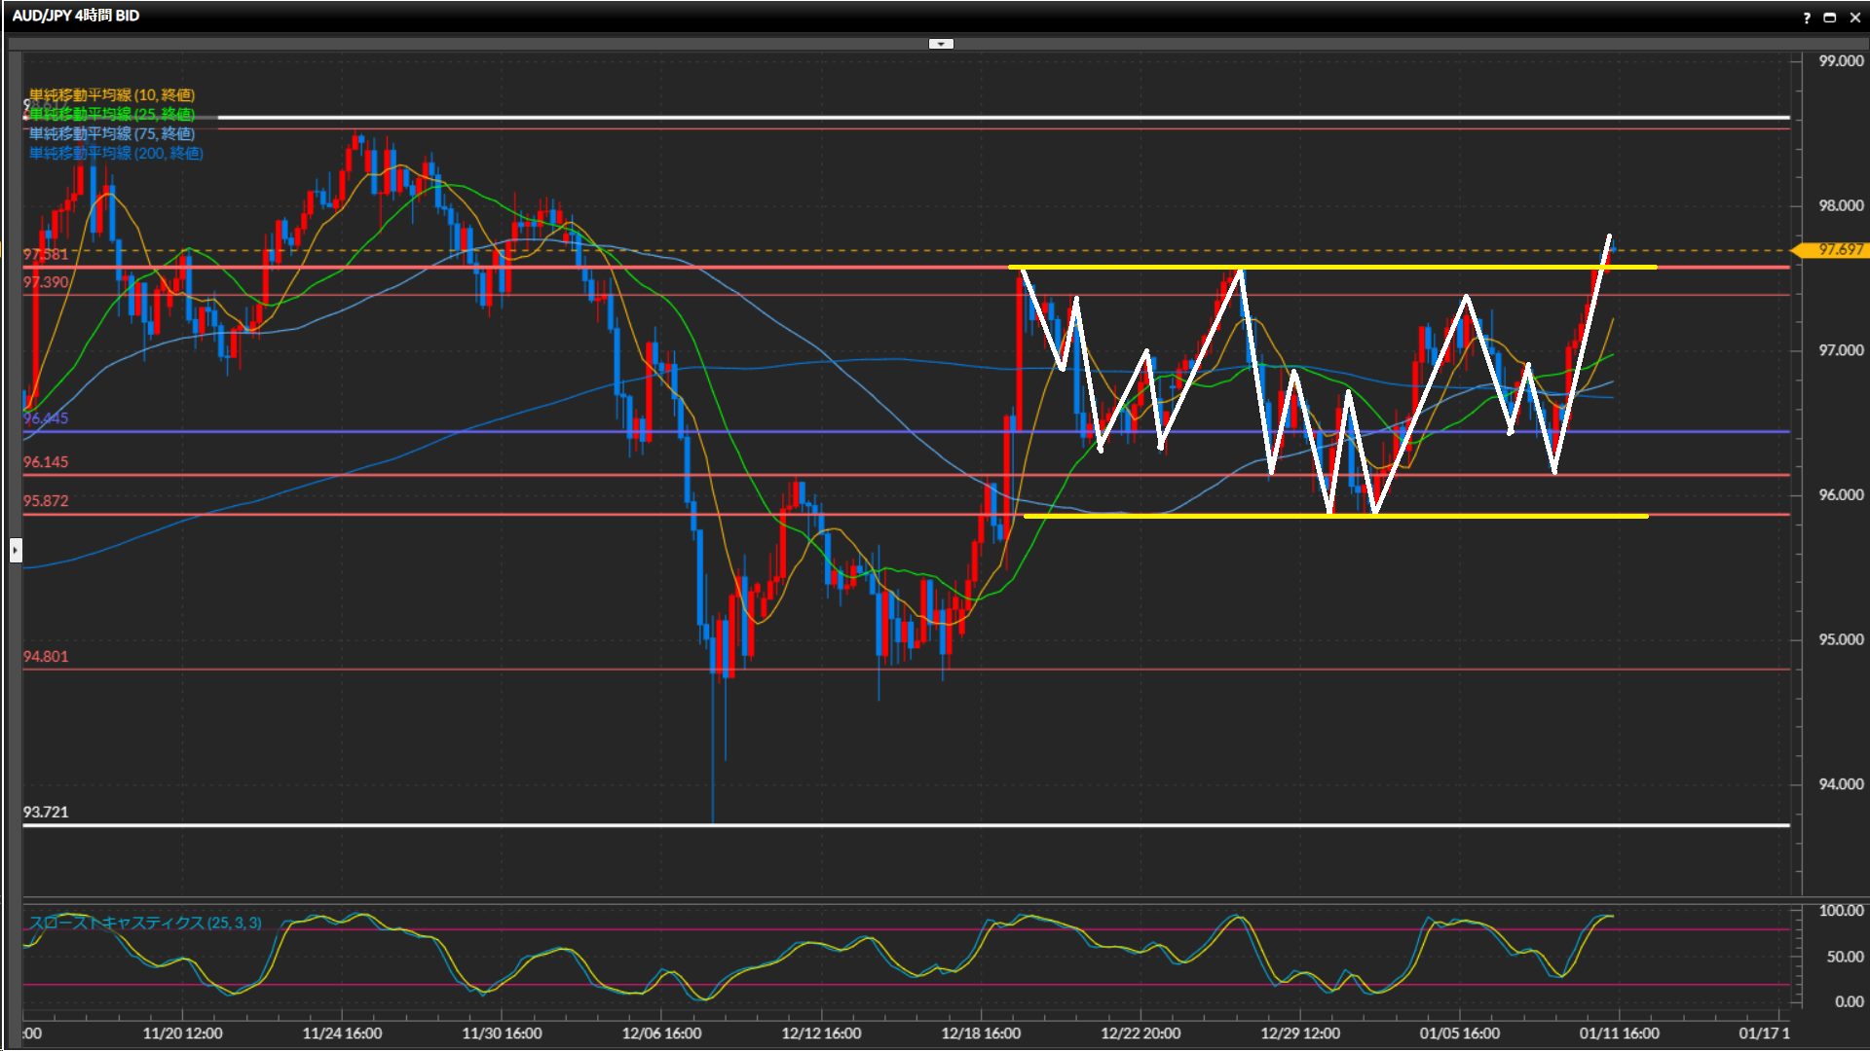This screenshot has height=1051, width=1870.
Task: Expand the left side panel arrow
Action: [16, 551]
